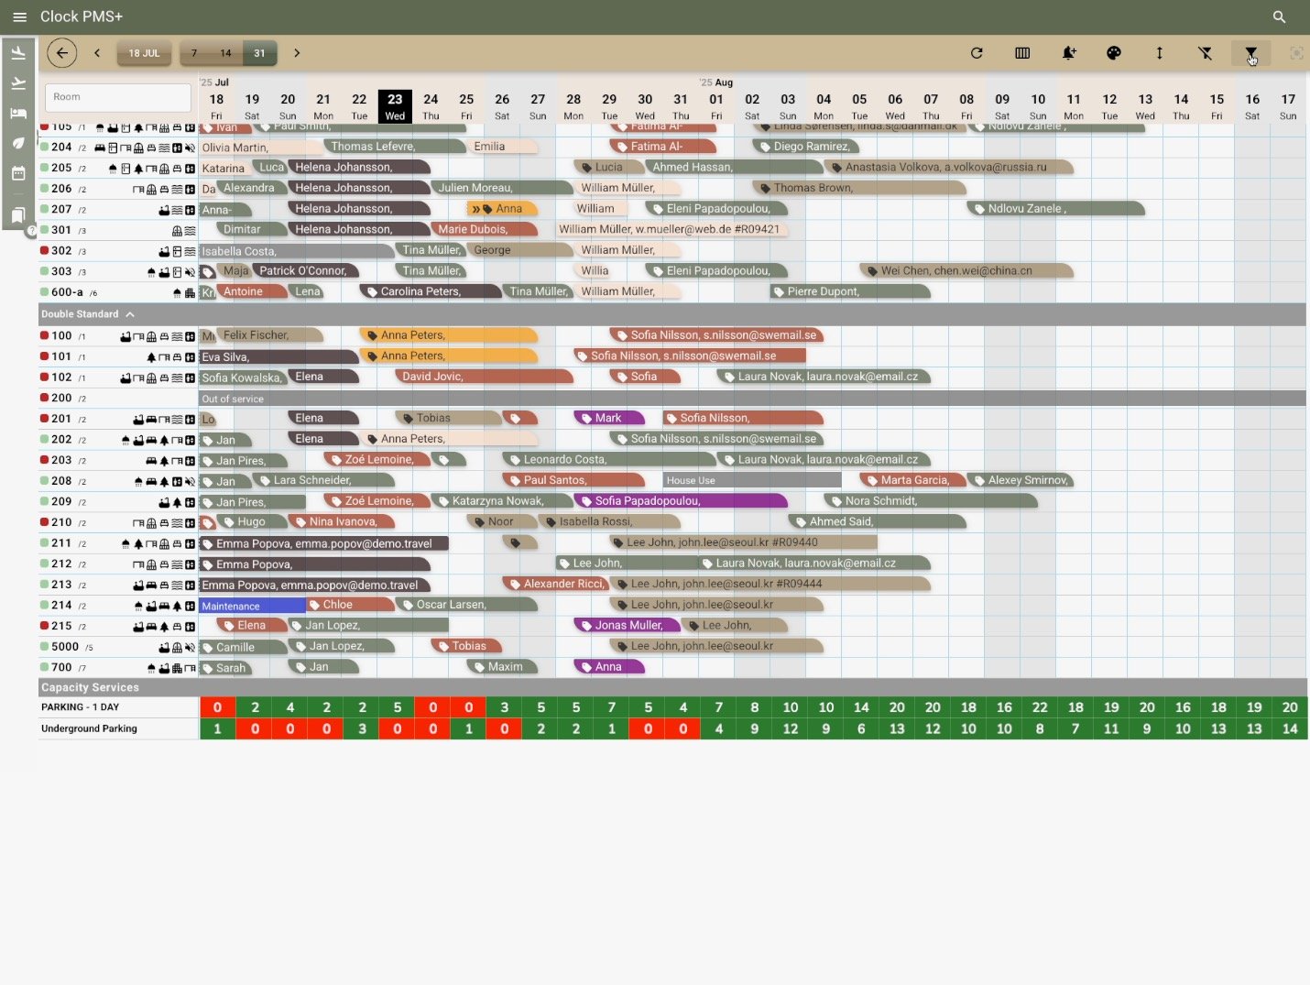Open the departures icon in left sidebar
This screenshot has width=1310, height=985.
tap(18, 84)
